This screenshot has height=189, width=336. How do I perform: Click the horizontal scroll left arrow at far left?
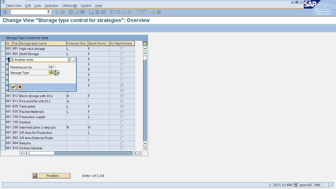(x=22, y=153)
